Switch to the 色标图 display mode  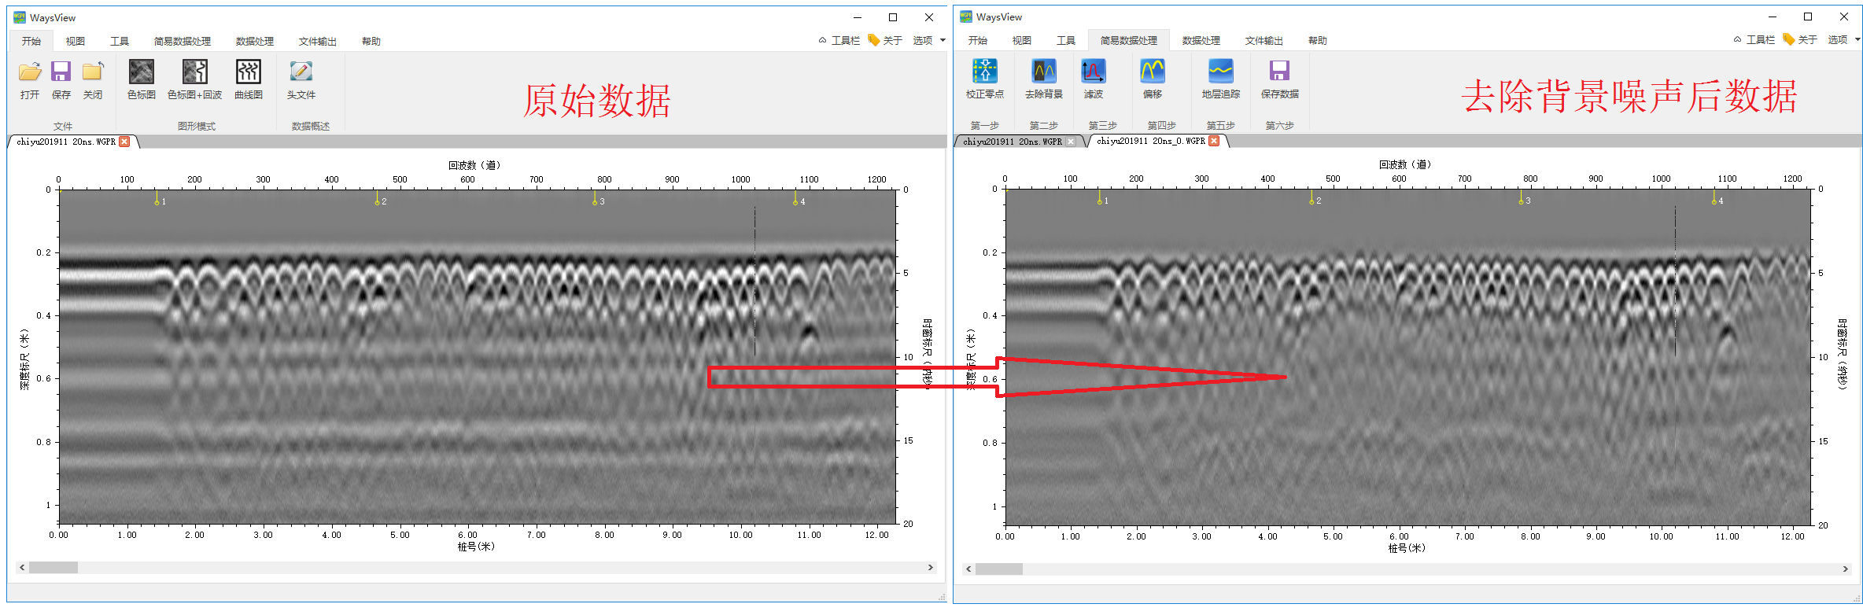click(x=142, y=79)
